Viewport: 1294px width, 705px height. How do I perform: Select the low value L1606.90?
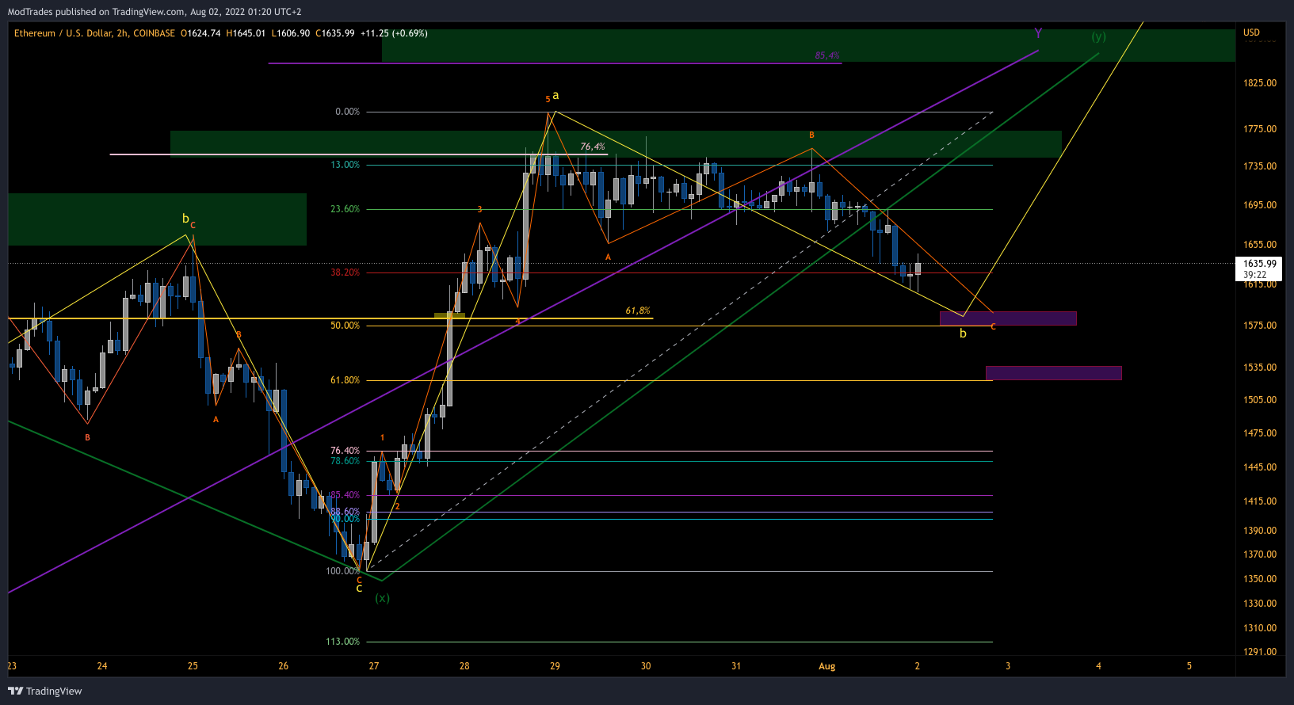(x=291, y=33)
